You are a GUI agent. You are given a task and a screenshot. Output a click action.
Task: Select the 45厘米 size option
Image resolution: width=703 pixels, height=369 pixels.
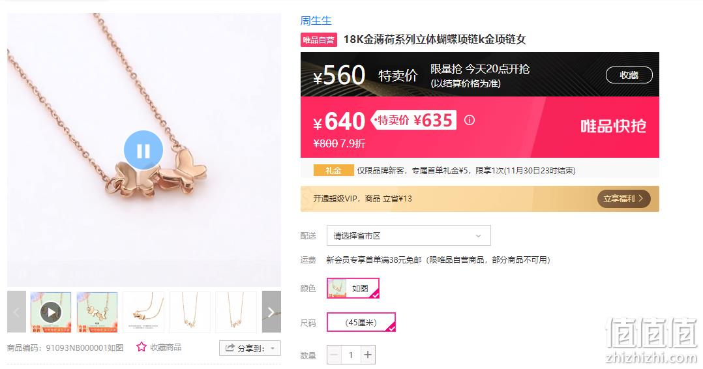coord(361,322)
